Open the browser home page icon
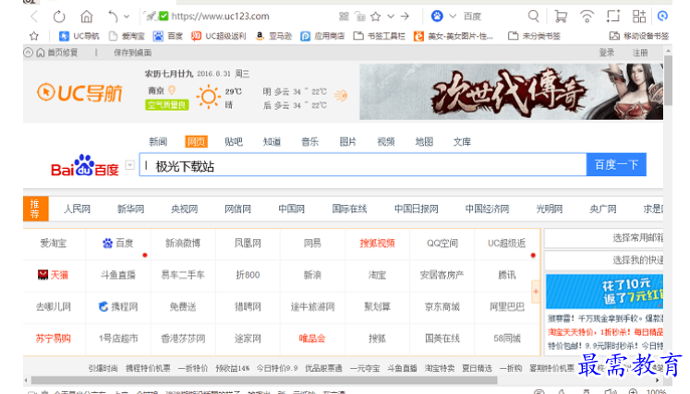 click(x=87, y=17)
